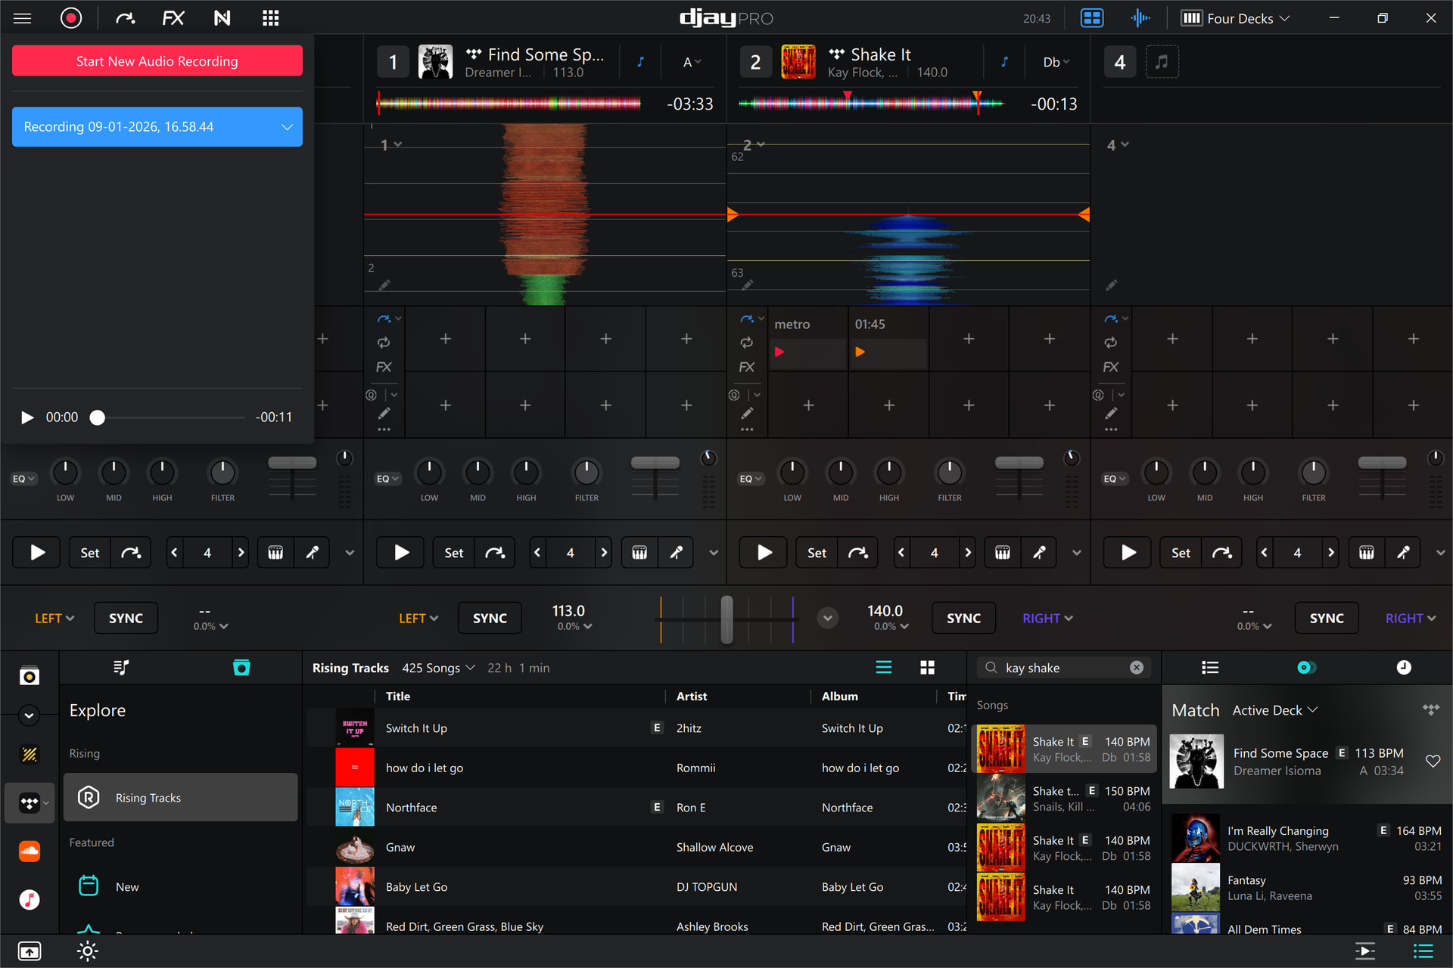Image resolution: width=1453 pixels, height=968 pixels.
Task: Open the Neural Mix N icon
Action: pyautogui.click(x=222, y=18)
